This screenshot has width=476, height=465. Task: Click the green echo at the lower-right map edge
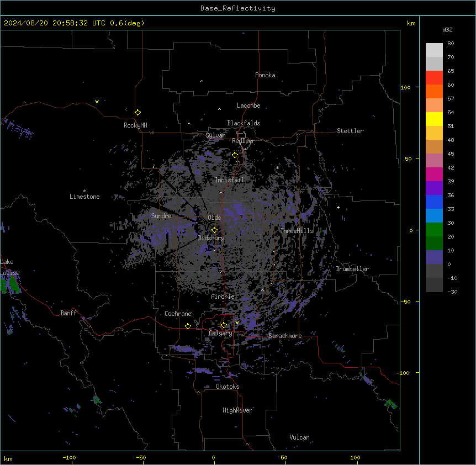tap(391, 404)
